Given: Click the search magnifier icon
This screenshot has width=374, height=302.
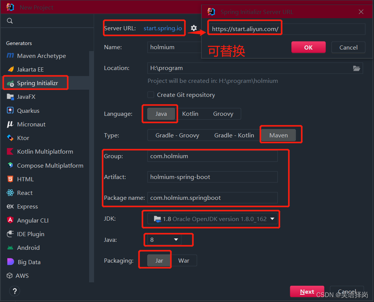Looking at the screenshot, I should 10,21.
